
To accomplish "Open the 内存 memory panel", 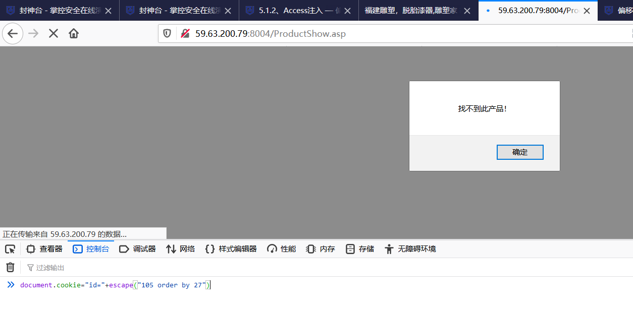I will pos(321,249).
